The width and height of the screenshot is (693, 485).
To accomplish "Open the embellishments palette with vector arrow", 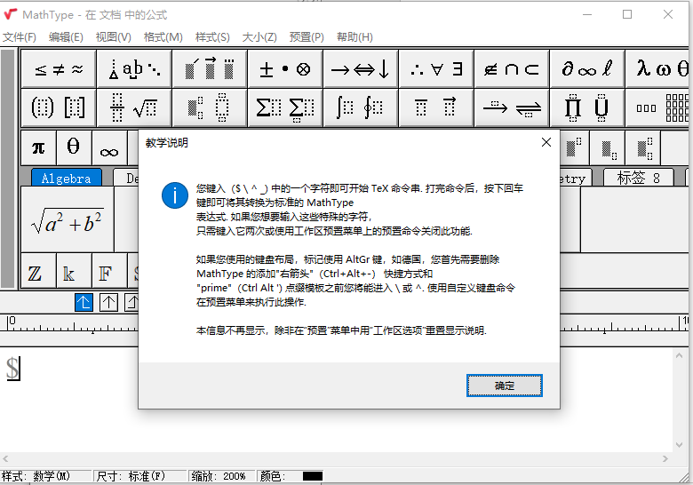I will [210, 69].
